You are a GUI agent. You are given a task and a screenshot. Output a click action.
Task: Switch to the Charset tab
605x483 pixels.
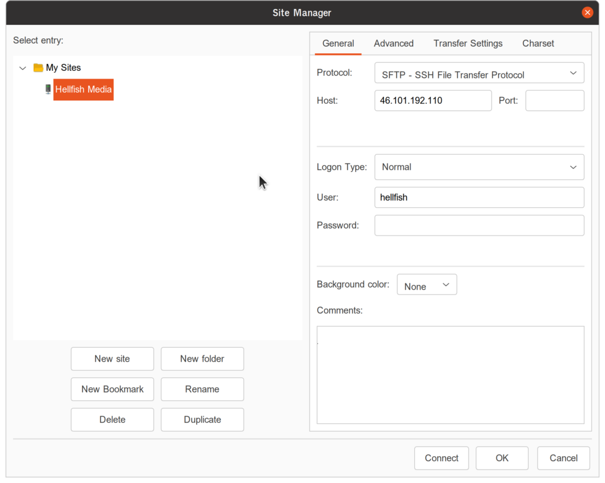(538, 43)
